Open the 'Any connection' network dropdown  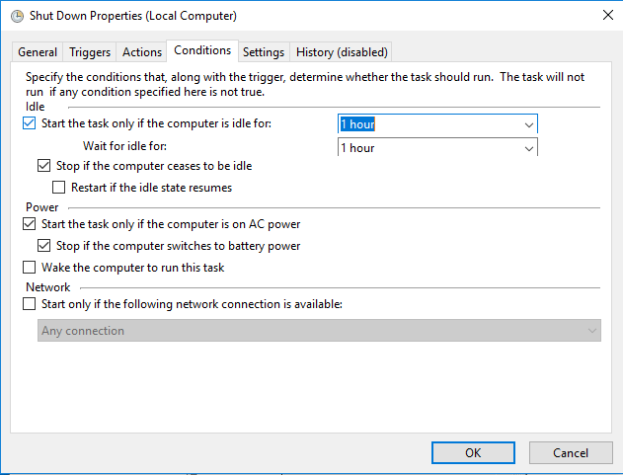click(319, 330)
